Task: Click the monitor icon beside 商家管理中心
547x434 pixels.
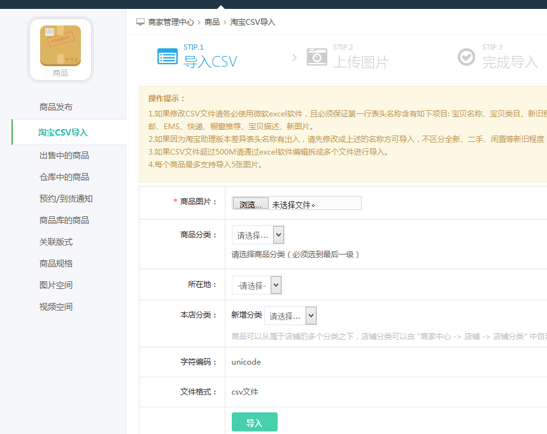Action: click(x=140, y=22)
